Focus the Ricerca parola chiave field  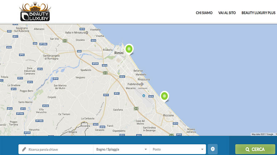point(56,149)
